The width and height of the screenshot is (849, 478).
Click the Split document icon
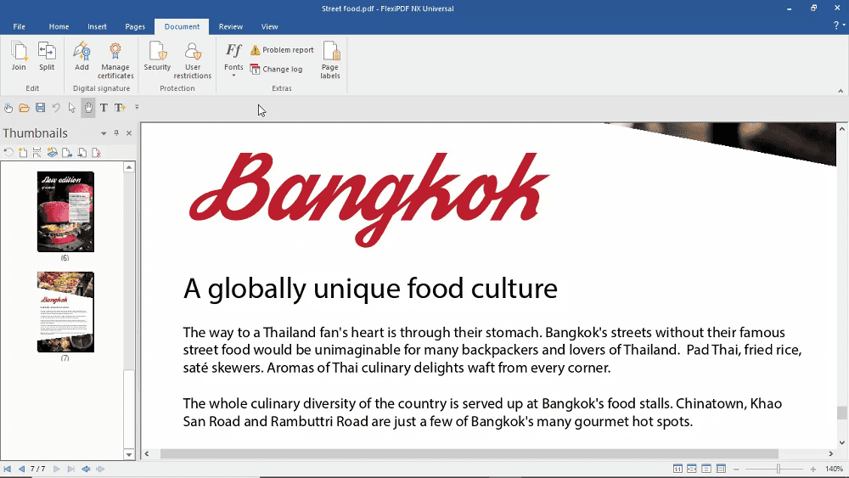pyautogui.click(x=47, y=56)
